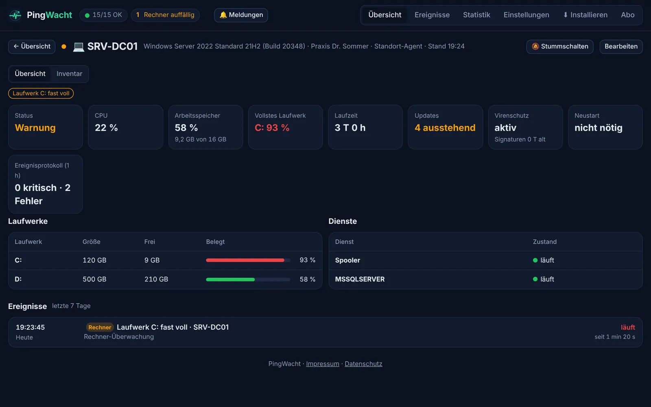The image size is (651, 407).
Task: Select the Übersicht top navigation tab
Action: tap(384, 15)
